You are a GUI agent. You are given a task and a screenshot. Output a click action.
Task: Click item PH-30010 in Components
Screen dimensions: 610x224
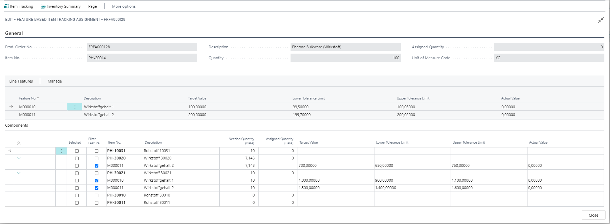pyautogui.click(x=116, y=195)
